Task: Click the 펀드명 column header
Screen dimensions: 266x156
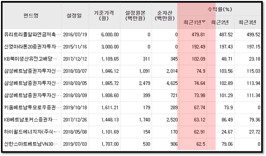Action: 31,16
